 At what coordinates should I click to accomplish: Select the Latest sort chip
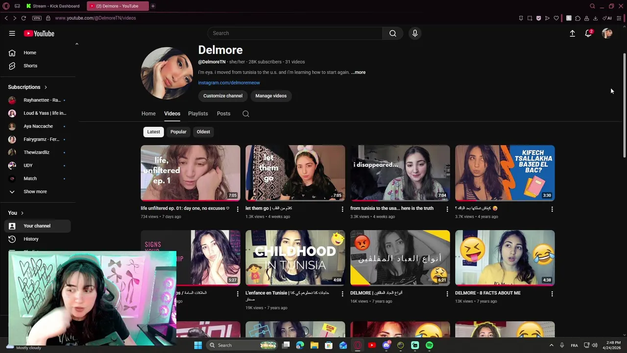click(x=153, y=132)
